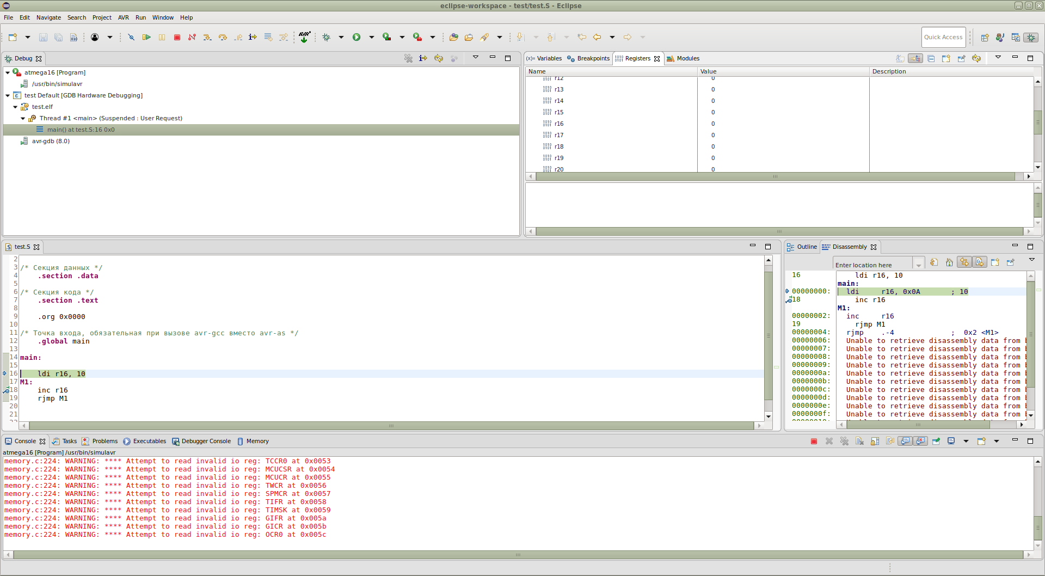This screenshot has height=576, width=1045.
Task: Open the Disassembly location dropdown
Action: (919, 265)
